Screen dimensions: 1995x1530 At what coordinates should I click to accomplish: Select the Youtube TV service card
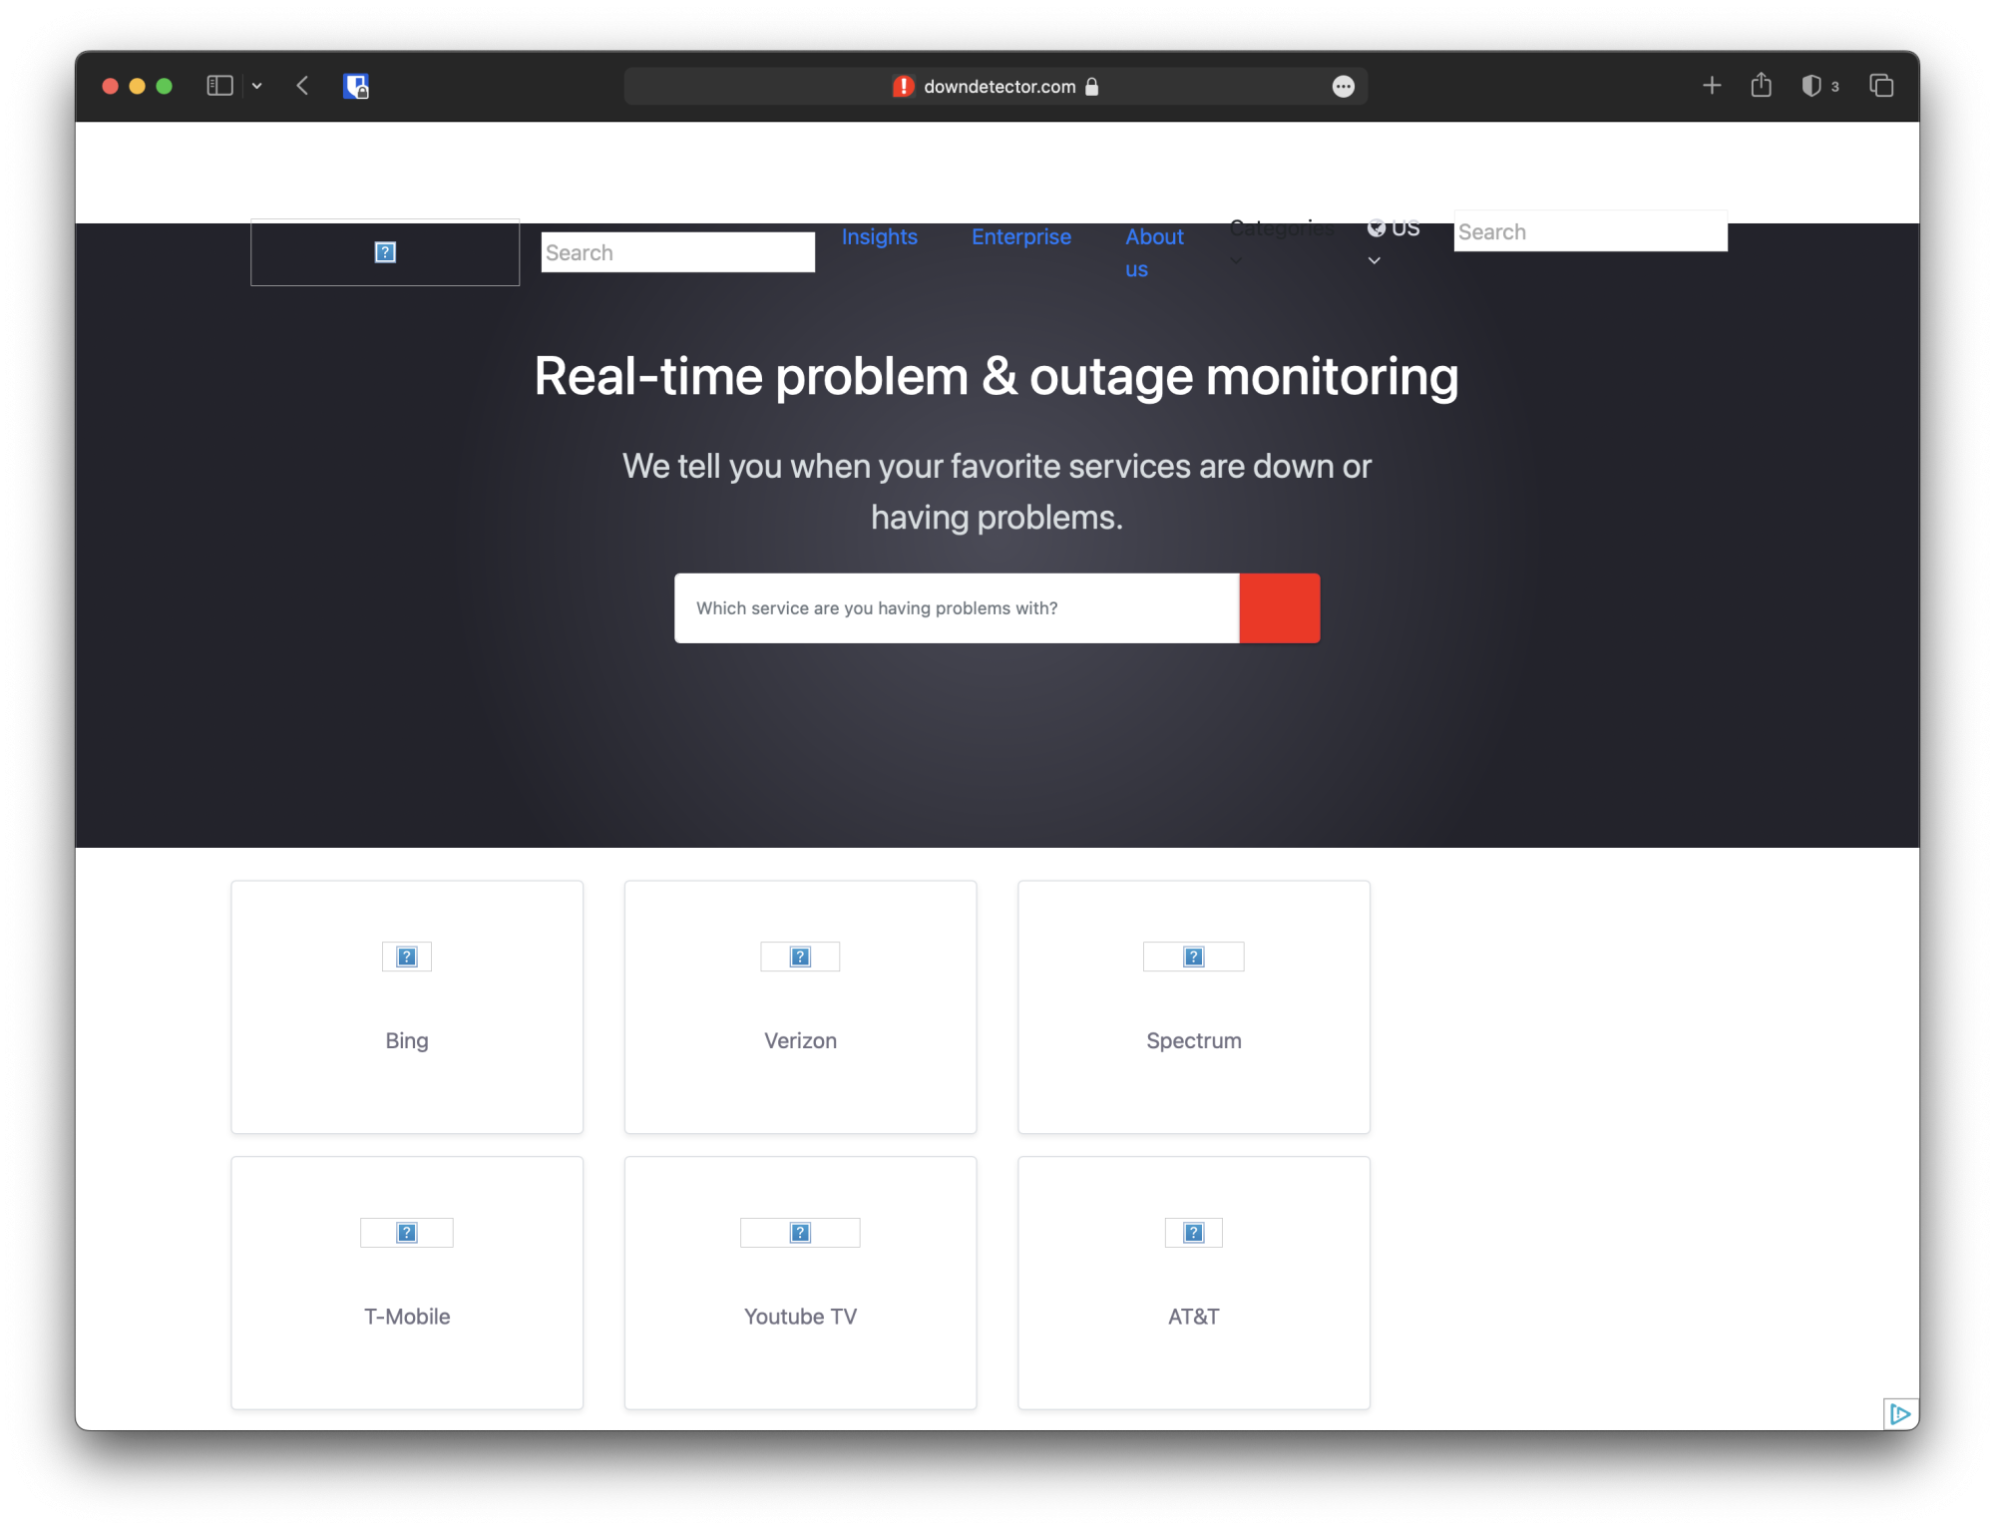(800, 1283)
